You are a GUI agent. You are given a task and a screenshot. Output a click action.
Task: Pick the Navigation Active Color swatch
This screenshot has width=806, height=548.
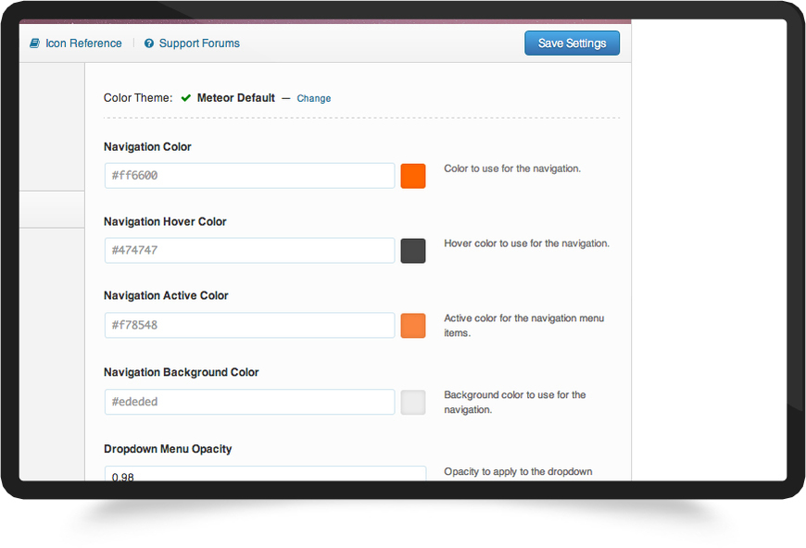pyautogui.click(x=413, y=326)
